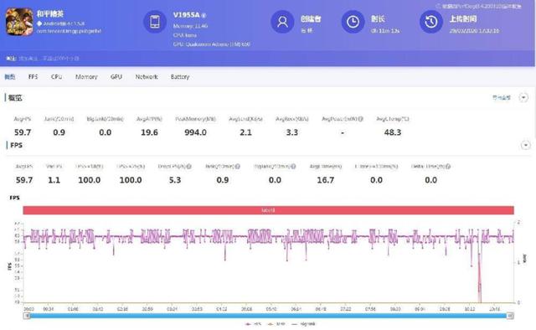
Task: Select the Battery tab
Action: (x=180, y=76)
